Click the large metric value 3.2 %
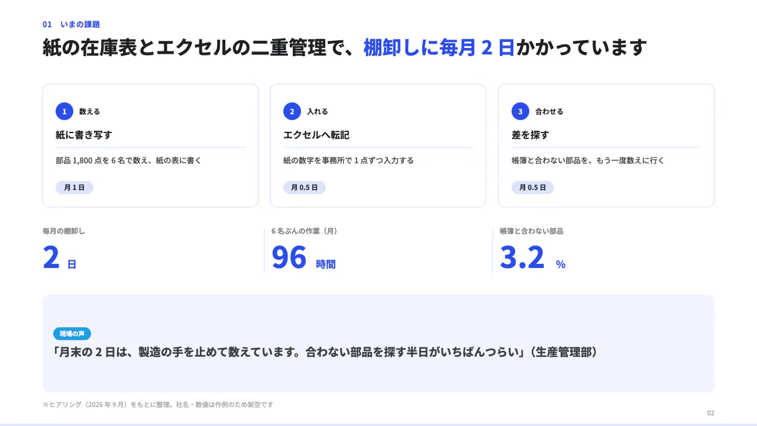Viewport: 757px width, 426px height. [x=533, y=258]
